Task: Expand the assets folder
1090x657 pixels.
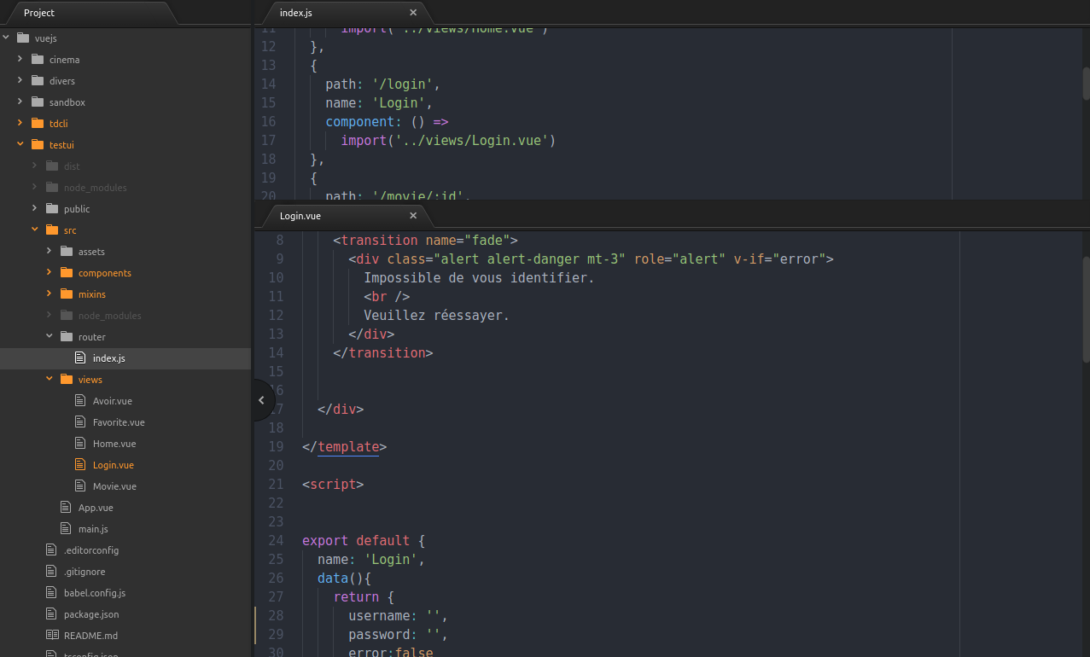Action: tap(49, 252)
